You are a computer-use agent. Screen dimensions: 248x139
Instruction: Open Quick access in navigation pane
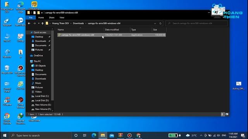point(40,32)
